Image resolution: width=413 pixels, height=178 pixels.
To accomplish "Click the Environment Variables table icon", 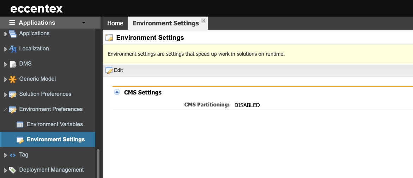I will click(20, 124).
